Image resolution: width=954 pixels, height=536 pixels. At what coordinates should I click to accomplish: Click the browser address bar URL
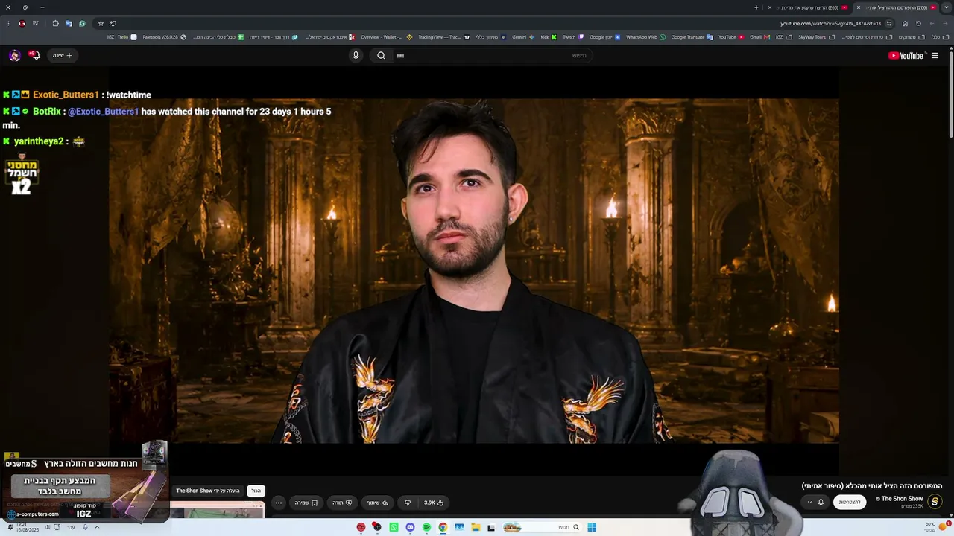pos(830,23)
